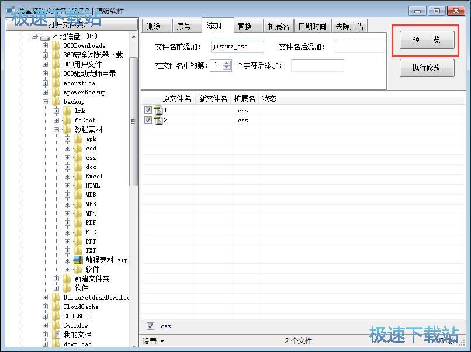Screen dimensions: 471x352
Task: Click the 状态 column header
Action: (x=269, y=98)
